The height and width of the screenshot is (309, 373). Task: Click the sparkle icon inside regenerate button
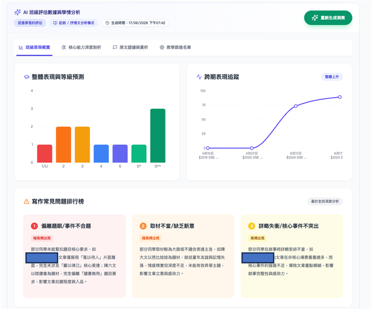[315, 18]
